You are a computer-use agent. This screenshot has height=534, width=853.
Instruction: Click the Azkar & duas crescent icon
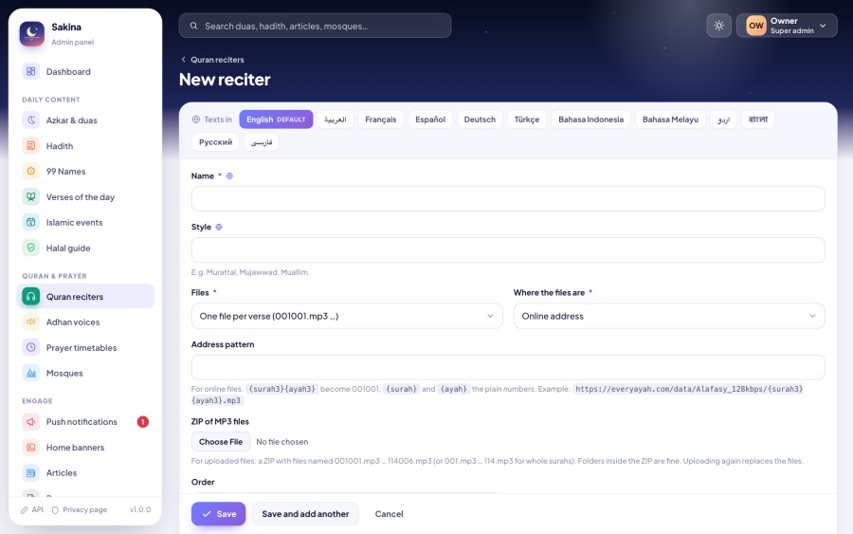tap(31, 120)
